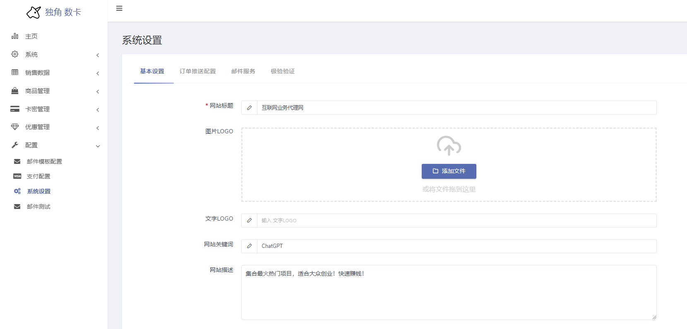Expand the 系统 sidebar menu chevron

[x=98, y=55]
